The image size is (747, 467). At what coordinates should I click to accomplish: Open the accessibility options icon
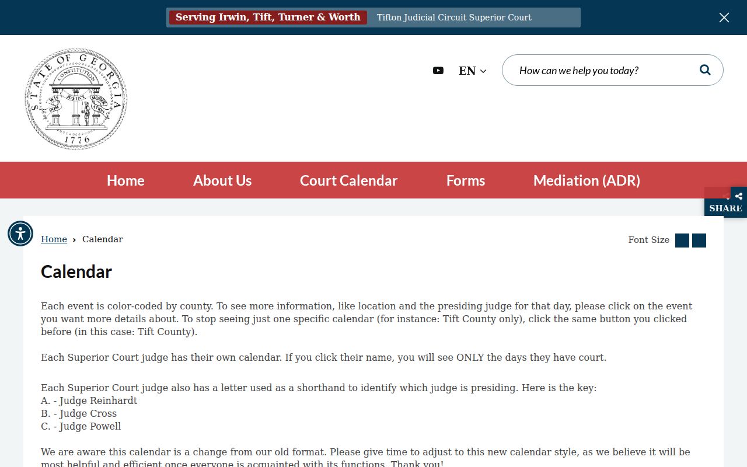(x=20, y=233)
